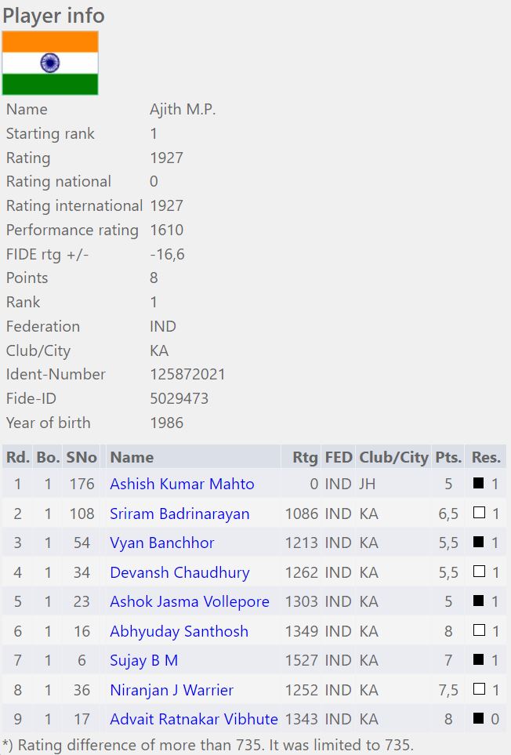The height and width of the screenshot is (755, 511).
Task: Click the white piece icon in round 2
Action: point(478,514)
